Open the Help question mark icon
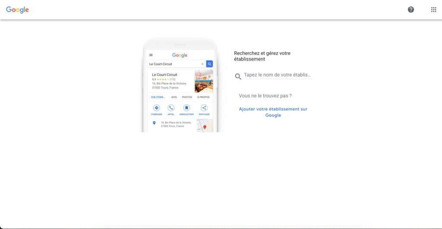Viewport: 442px width, 229px height. click(411, 10)
